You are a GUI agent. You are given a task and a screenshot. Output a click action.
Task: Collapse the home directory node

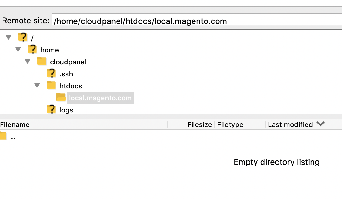(18, 50)
